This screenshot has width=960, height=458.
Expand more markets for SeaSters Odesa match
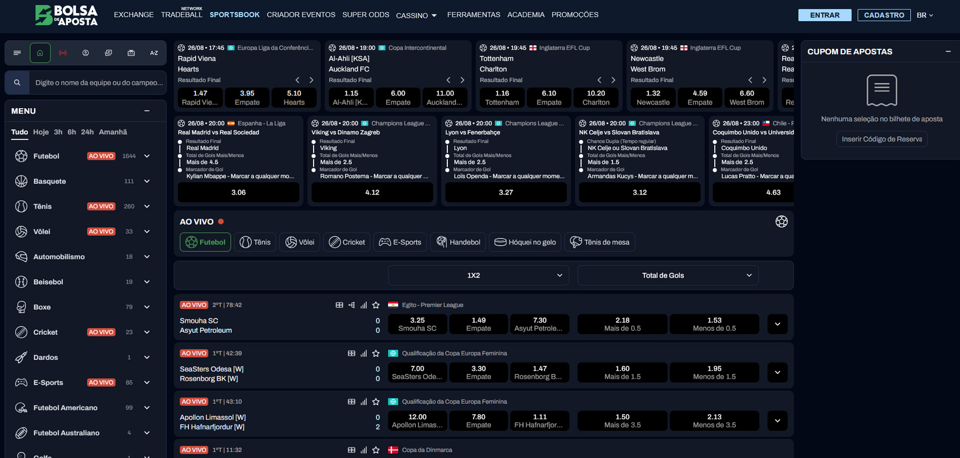(778, 373)
